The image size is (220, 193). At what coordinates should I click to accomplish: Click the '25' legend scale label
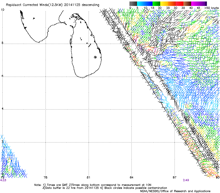tap(168, 8)
